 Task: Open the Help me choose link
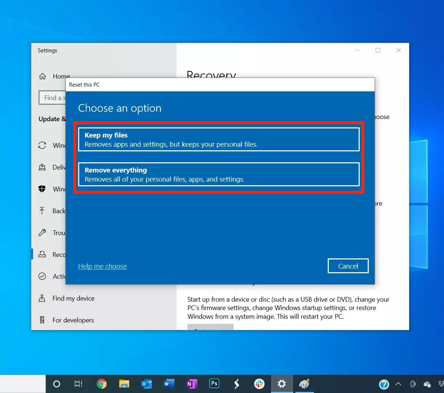[102, 266]
